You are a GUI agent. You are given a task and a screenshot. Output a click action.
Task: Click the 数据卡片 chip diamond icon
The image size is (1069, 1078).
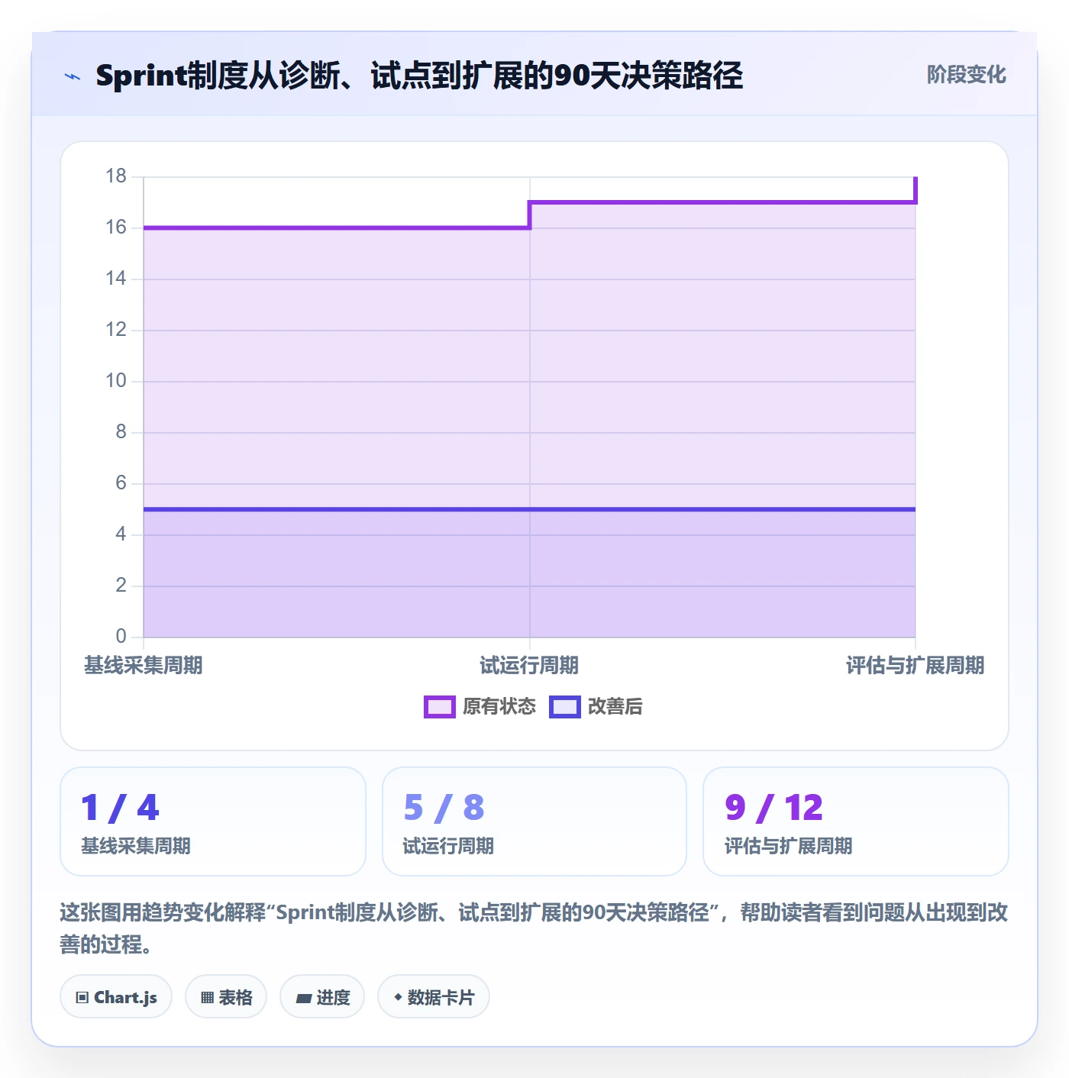(398, 997)
